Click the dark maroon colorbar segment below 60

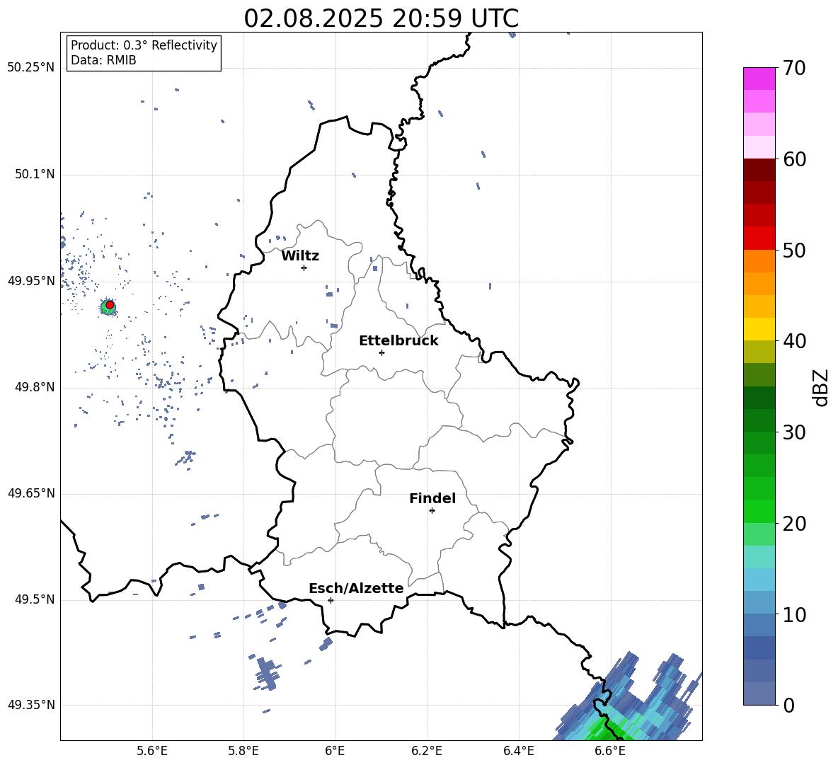click(759, 170)
